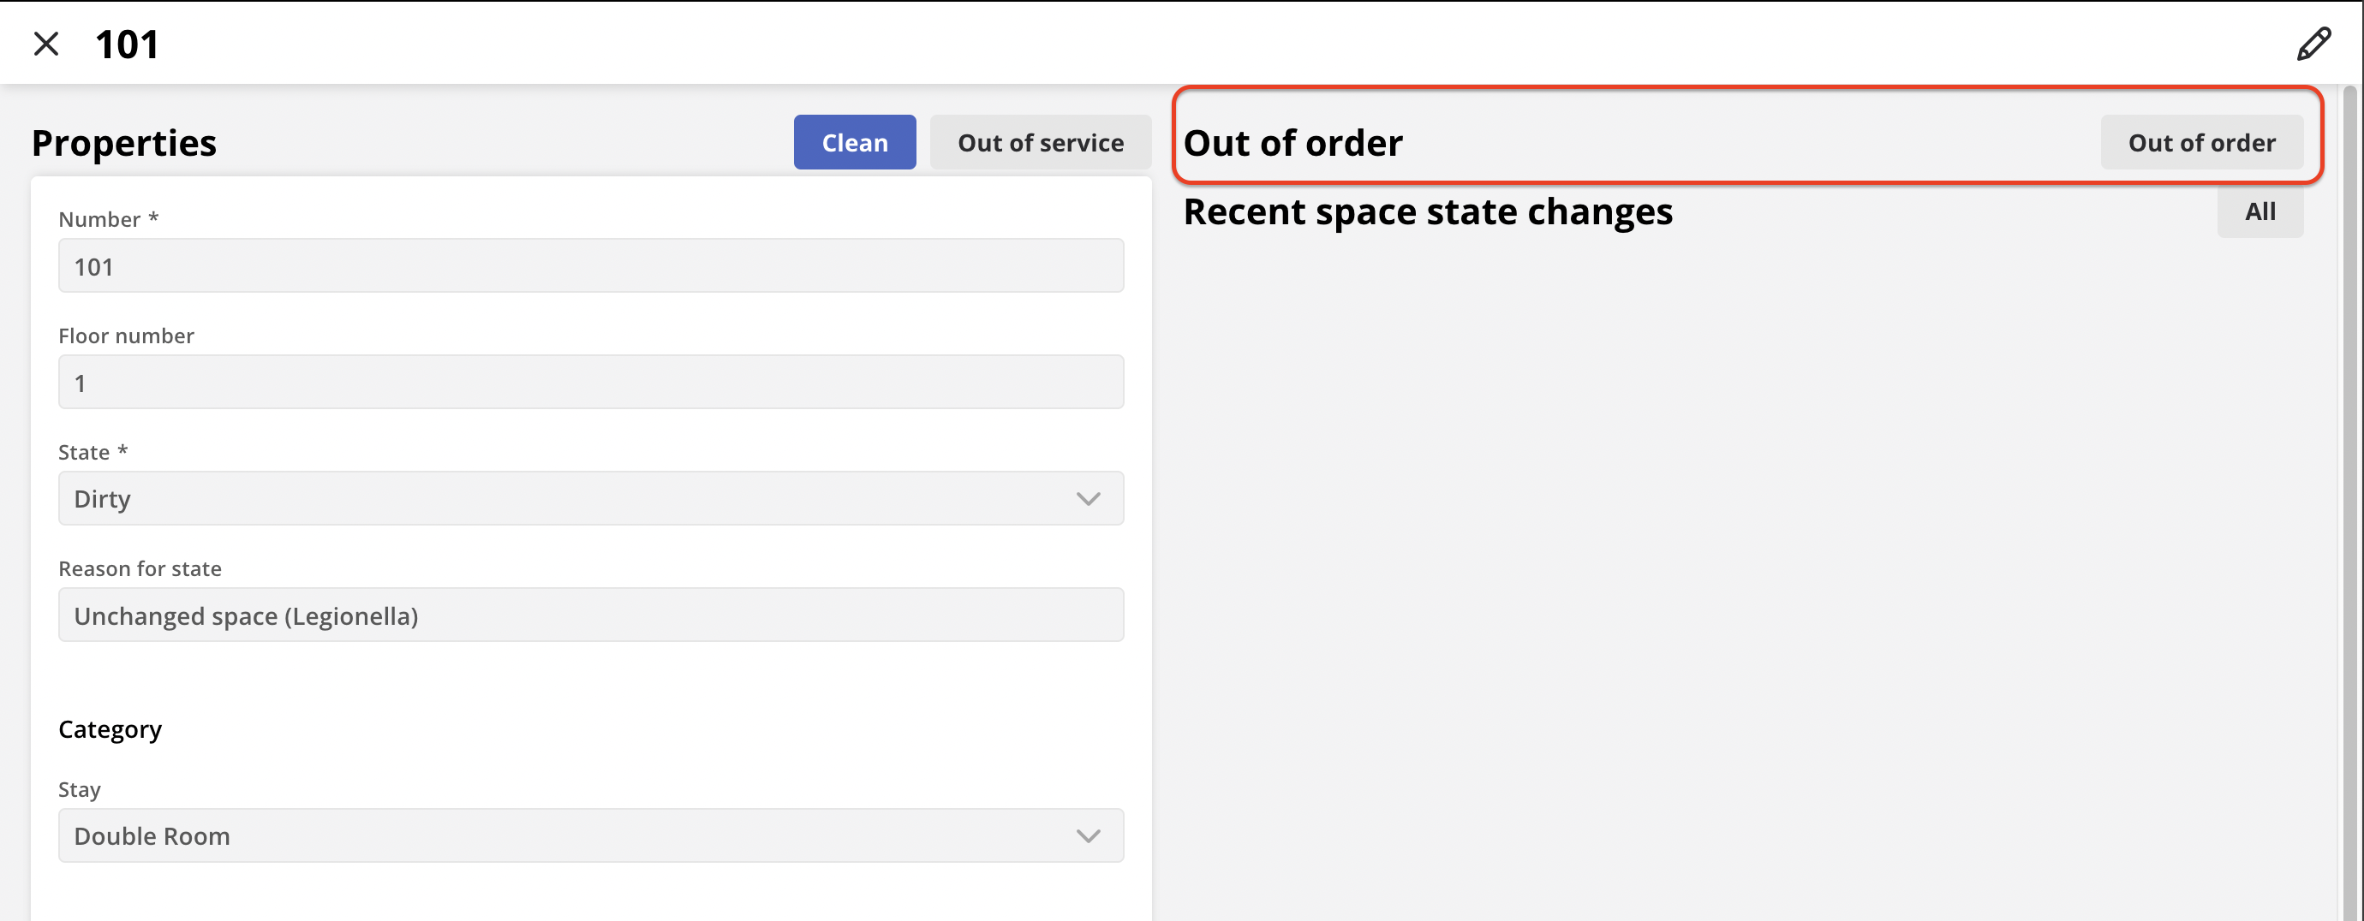2364x921 pixels.
Task: Click the Double Room dropdown chevron
Action: coord(1088,835)
